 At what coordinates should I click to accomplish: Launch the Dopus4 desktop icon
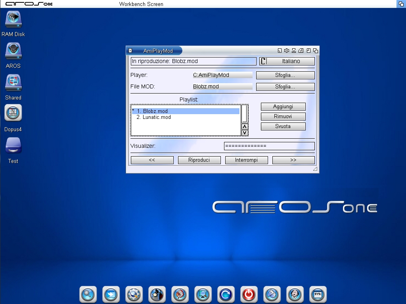[13, 113]
